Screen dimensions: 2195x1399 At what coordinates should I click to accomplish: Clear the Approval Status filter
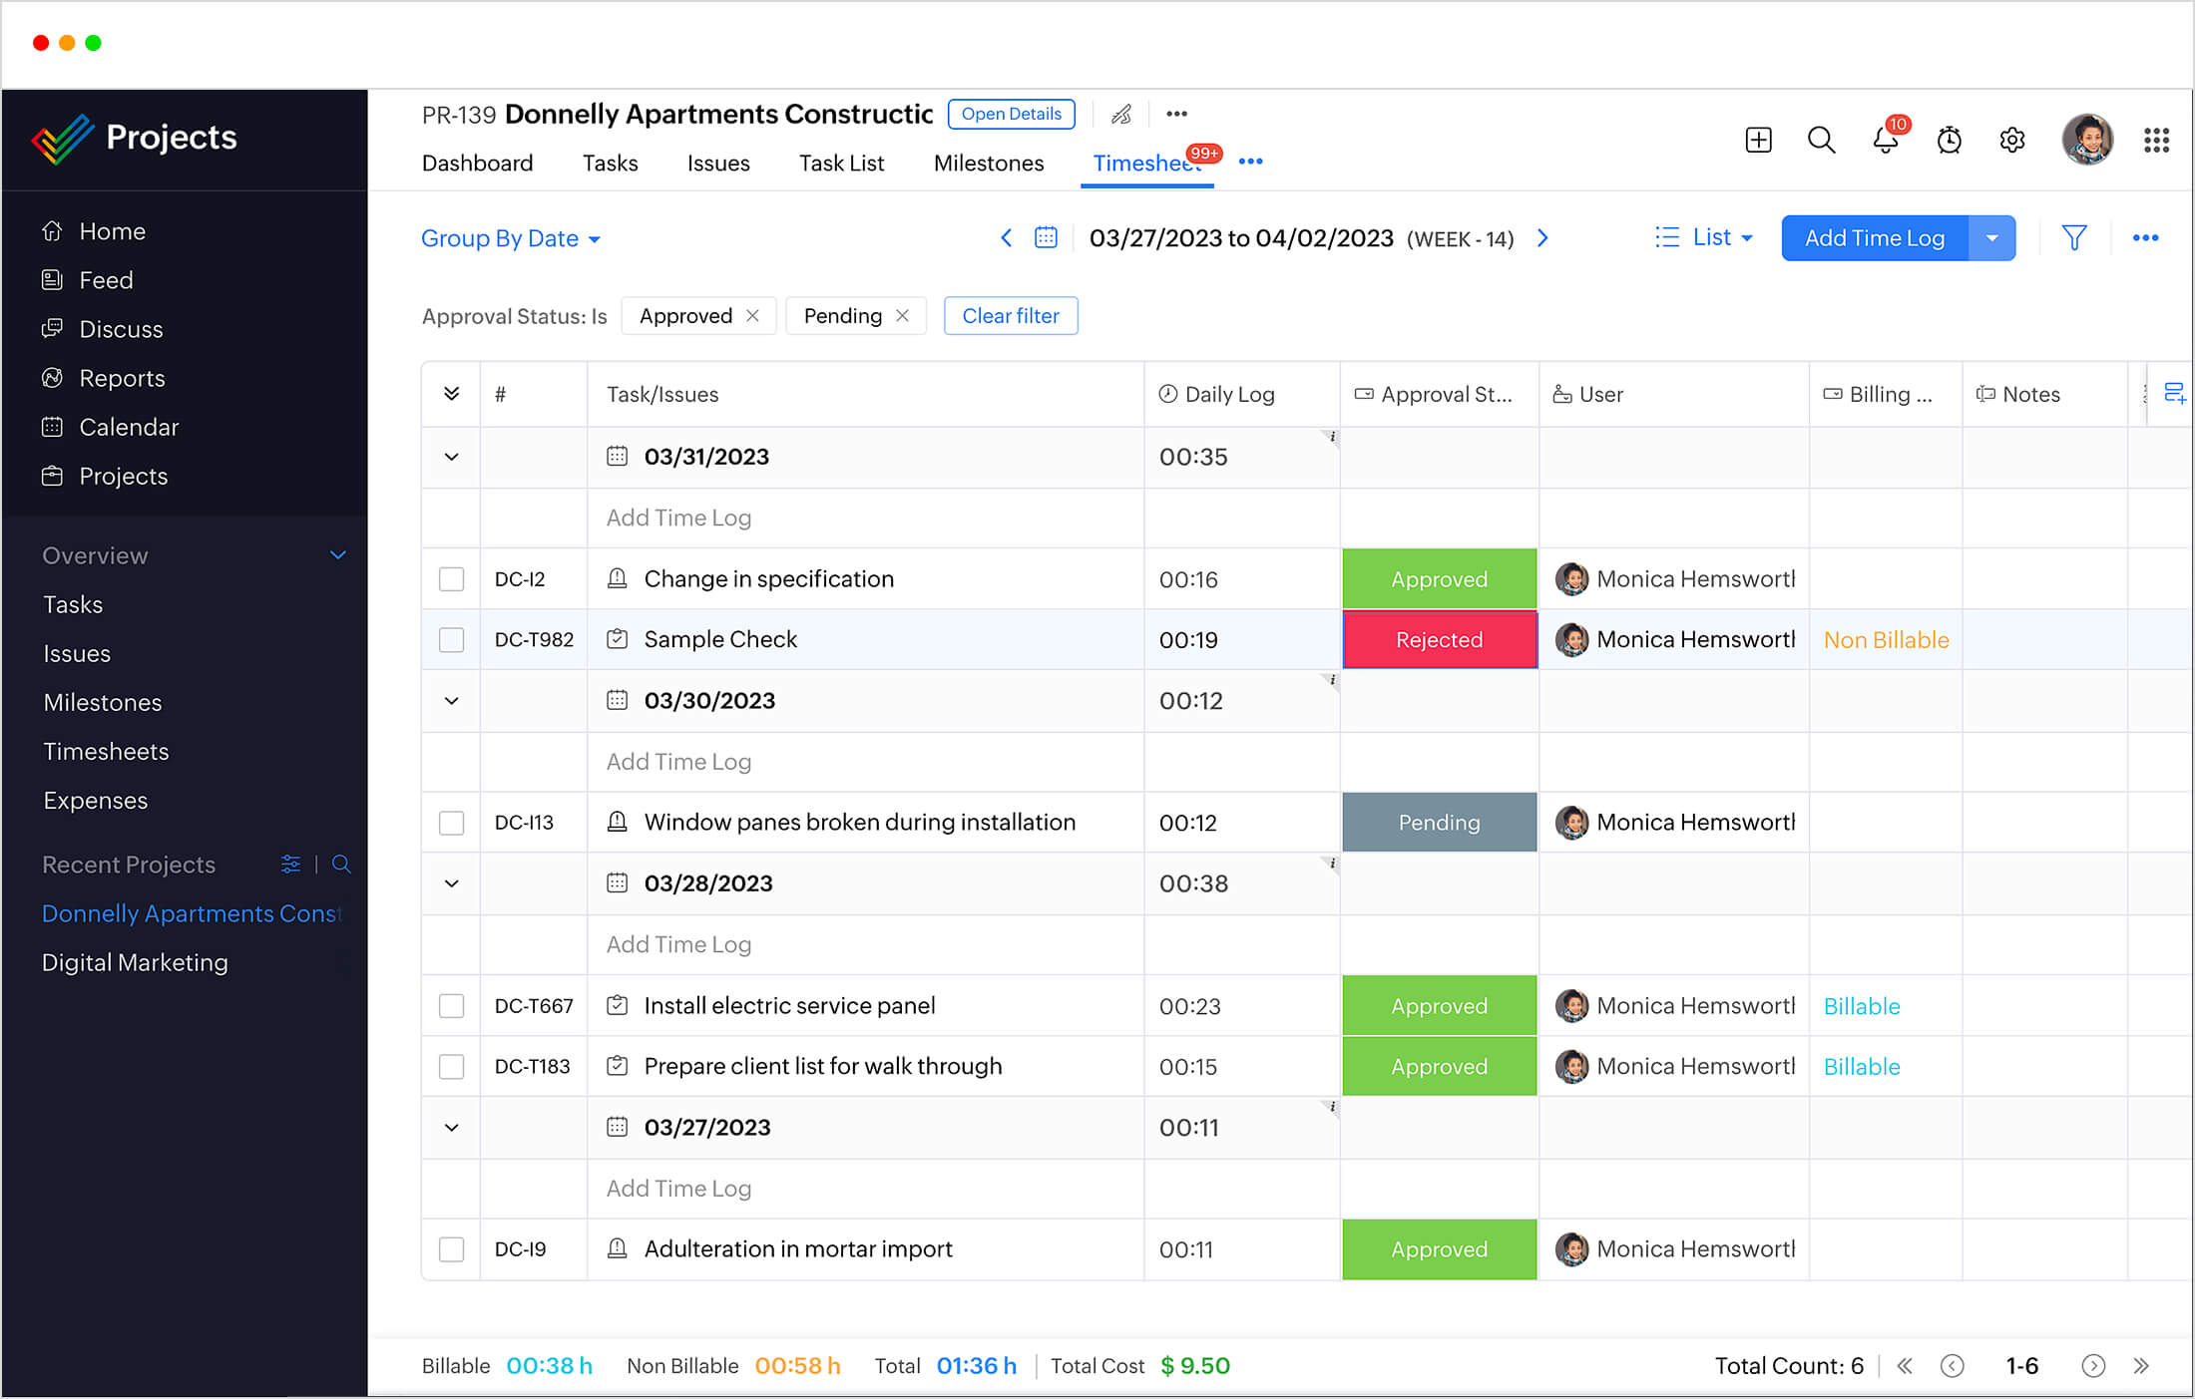pyautogui.click(x=1011, y=315)
